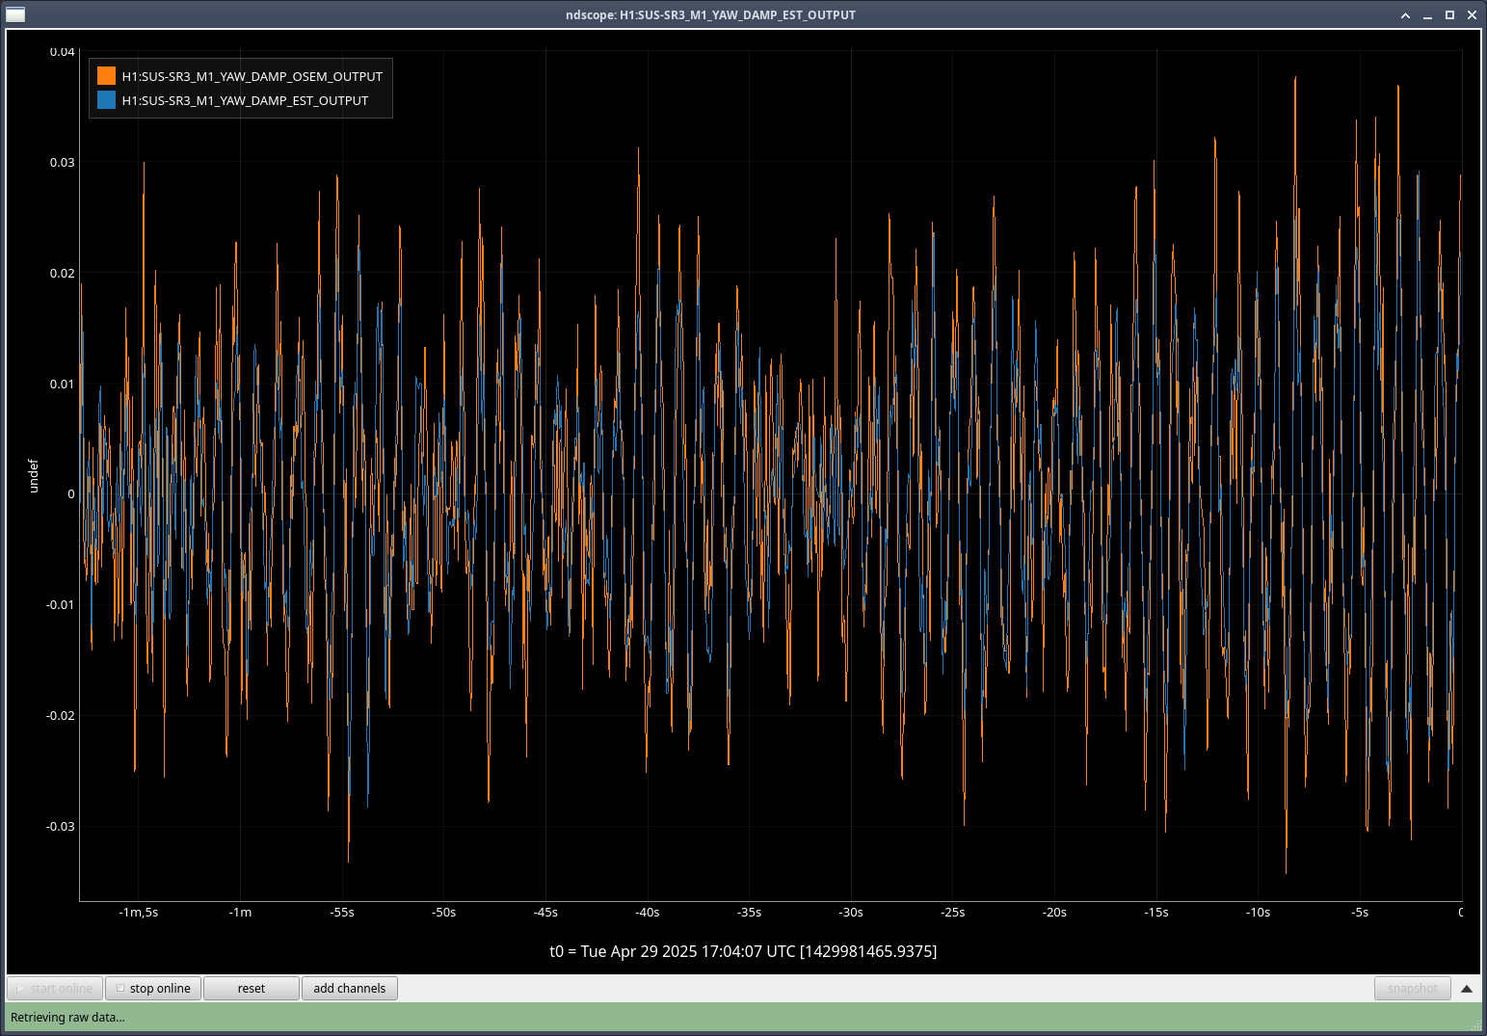1487x1036 pixels.
Task: Click the blue EST_OUTPUT legend swatch
Action: [x=106, y=100]
